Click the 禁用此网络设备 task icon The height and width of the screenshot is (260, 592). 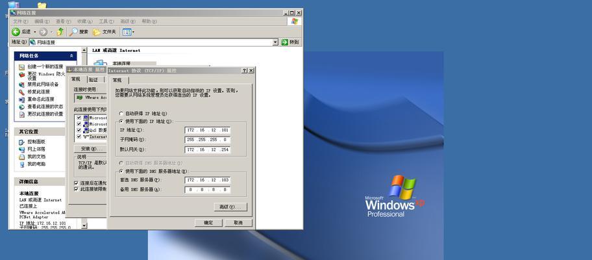pyautogui.click(x=22, y=84)
